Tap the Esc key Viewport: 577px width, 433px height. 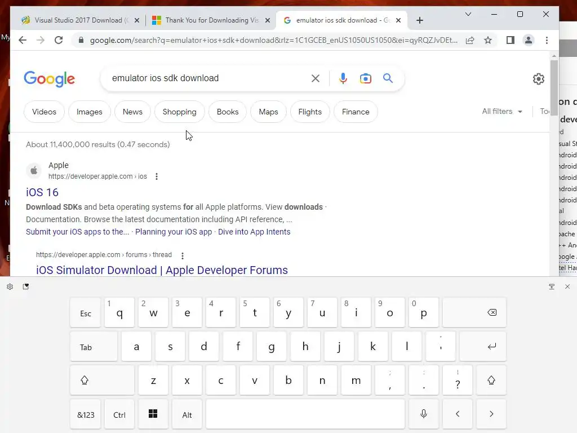tap(86, 312)
